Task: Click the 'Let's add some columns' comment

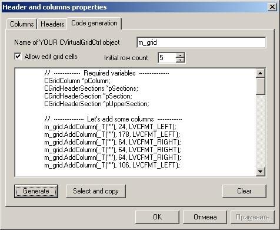Action: (x=113, y=119)
